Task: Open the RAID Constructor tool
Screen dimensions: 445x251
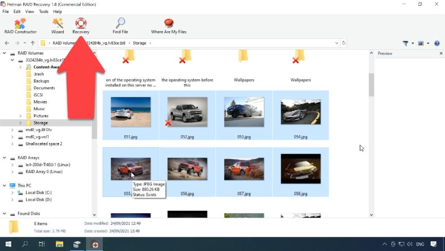Action: point(20,26)
